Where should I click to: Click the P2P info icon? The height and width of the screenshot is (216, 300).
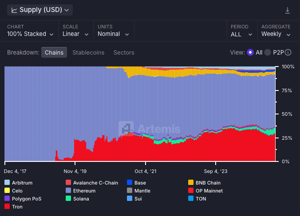coord(288,52)
